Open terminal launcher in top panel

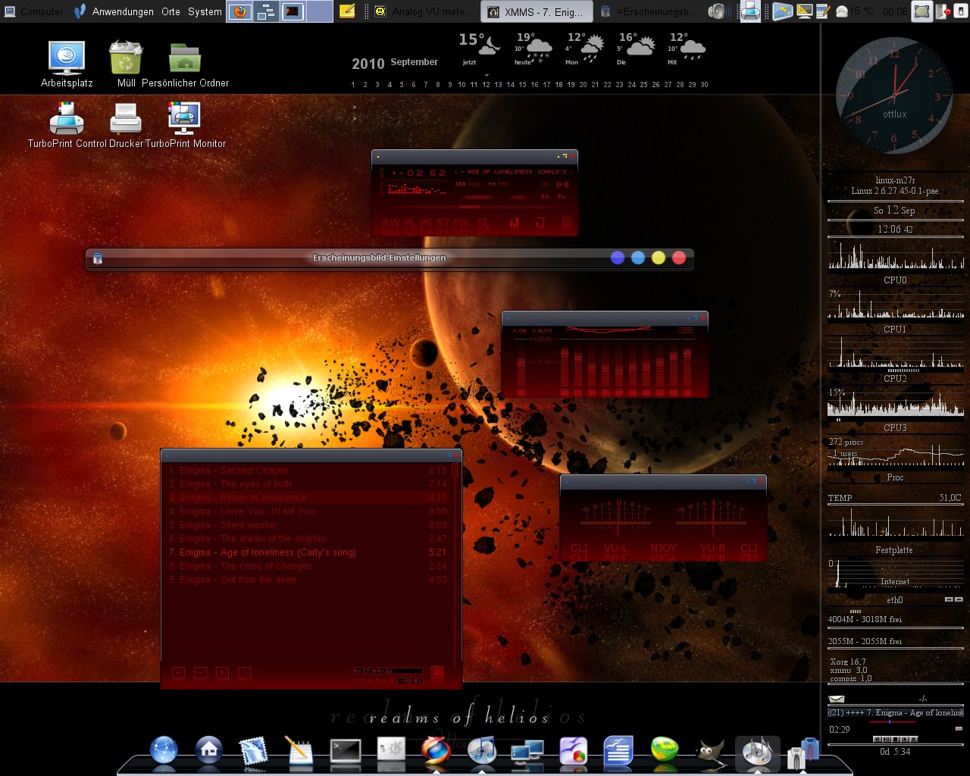[293, 11]
